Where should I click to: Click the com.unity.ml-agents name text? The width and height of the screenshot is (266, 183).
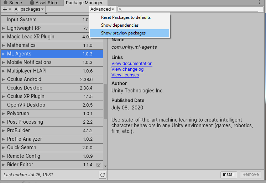pos(134,47)
